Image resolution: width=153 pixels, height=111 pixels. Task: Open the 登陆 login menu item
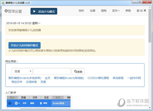pyautogui.click(x=104, y=11)
